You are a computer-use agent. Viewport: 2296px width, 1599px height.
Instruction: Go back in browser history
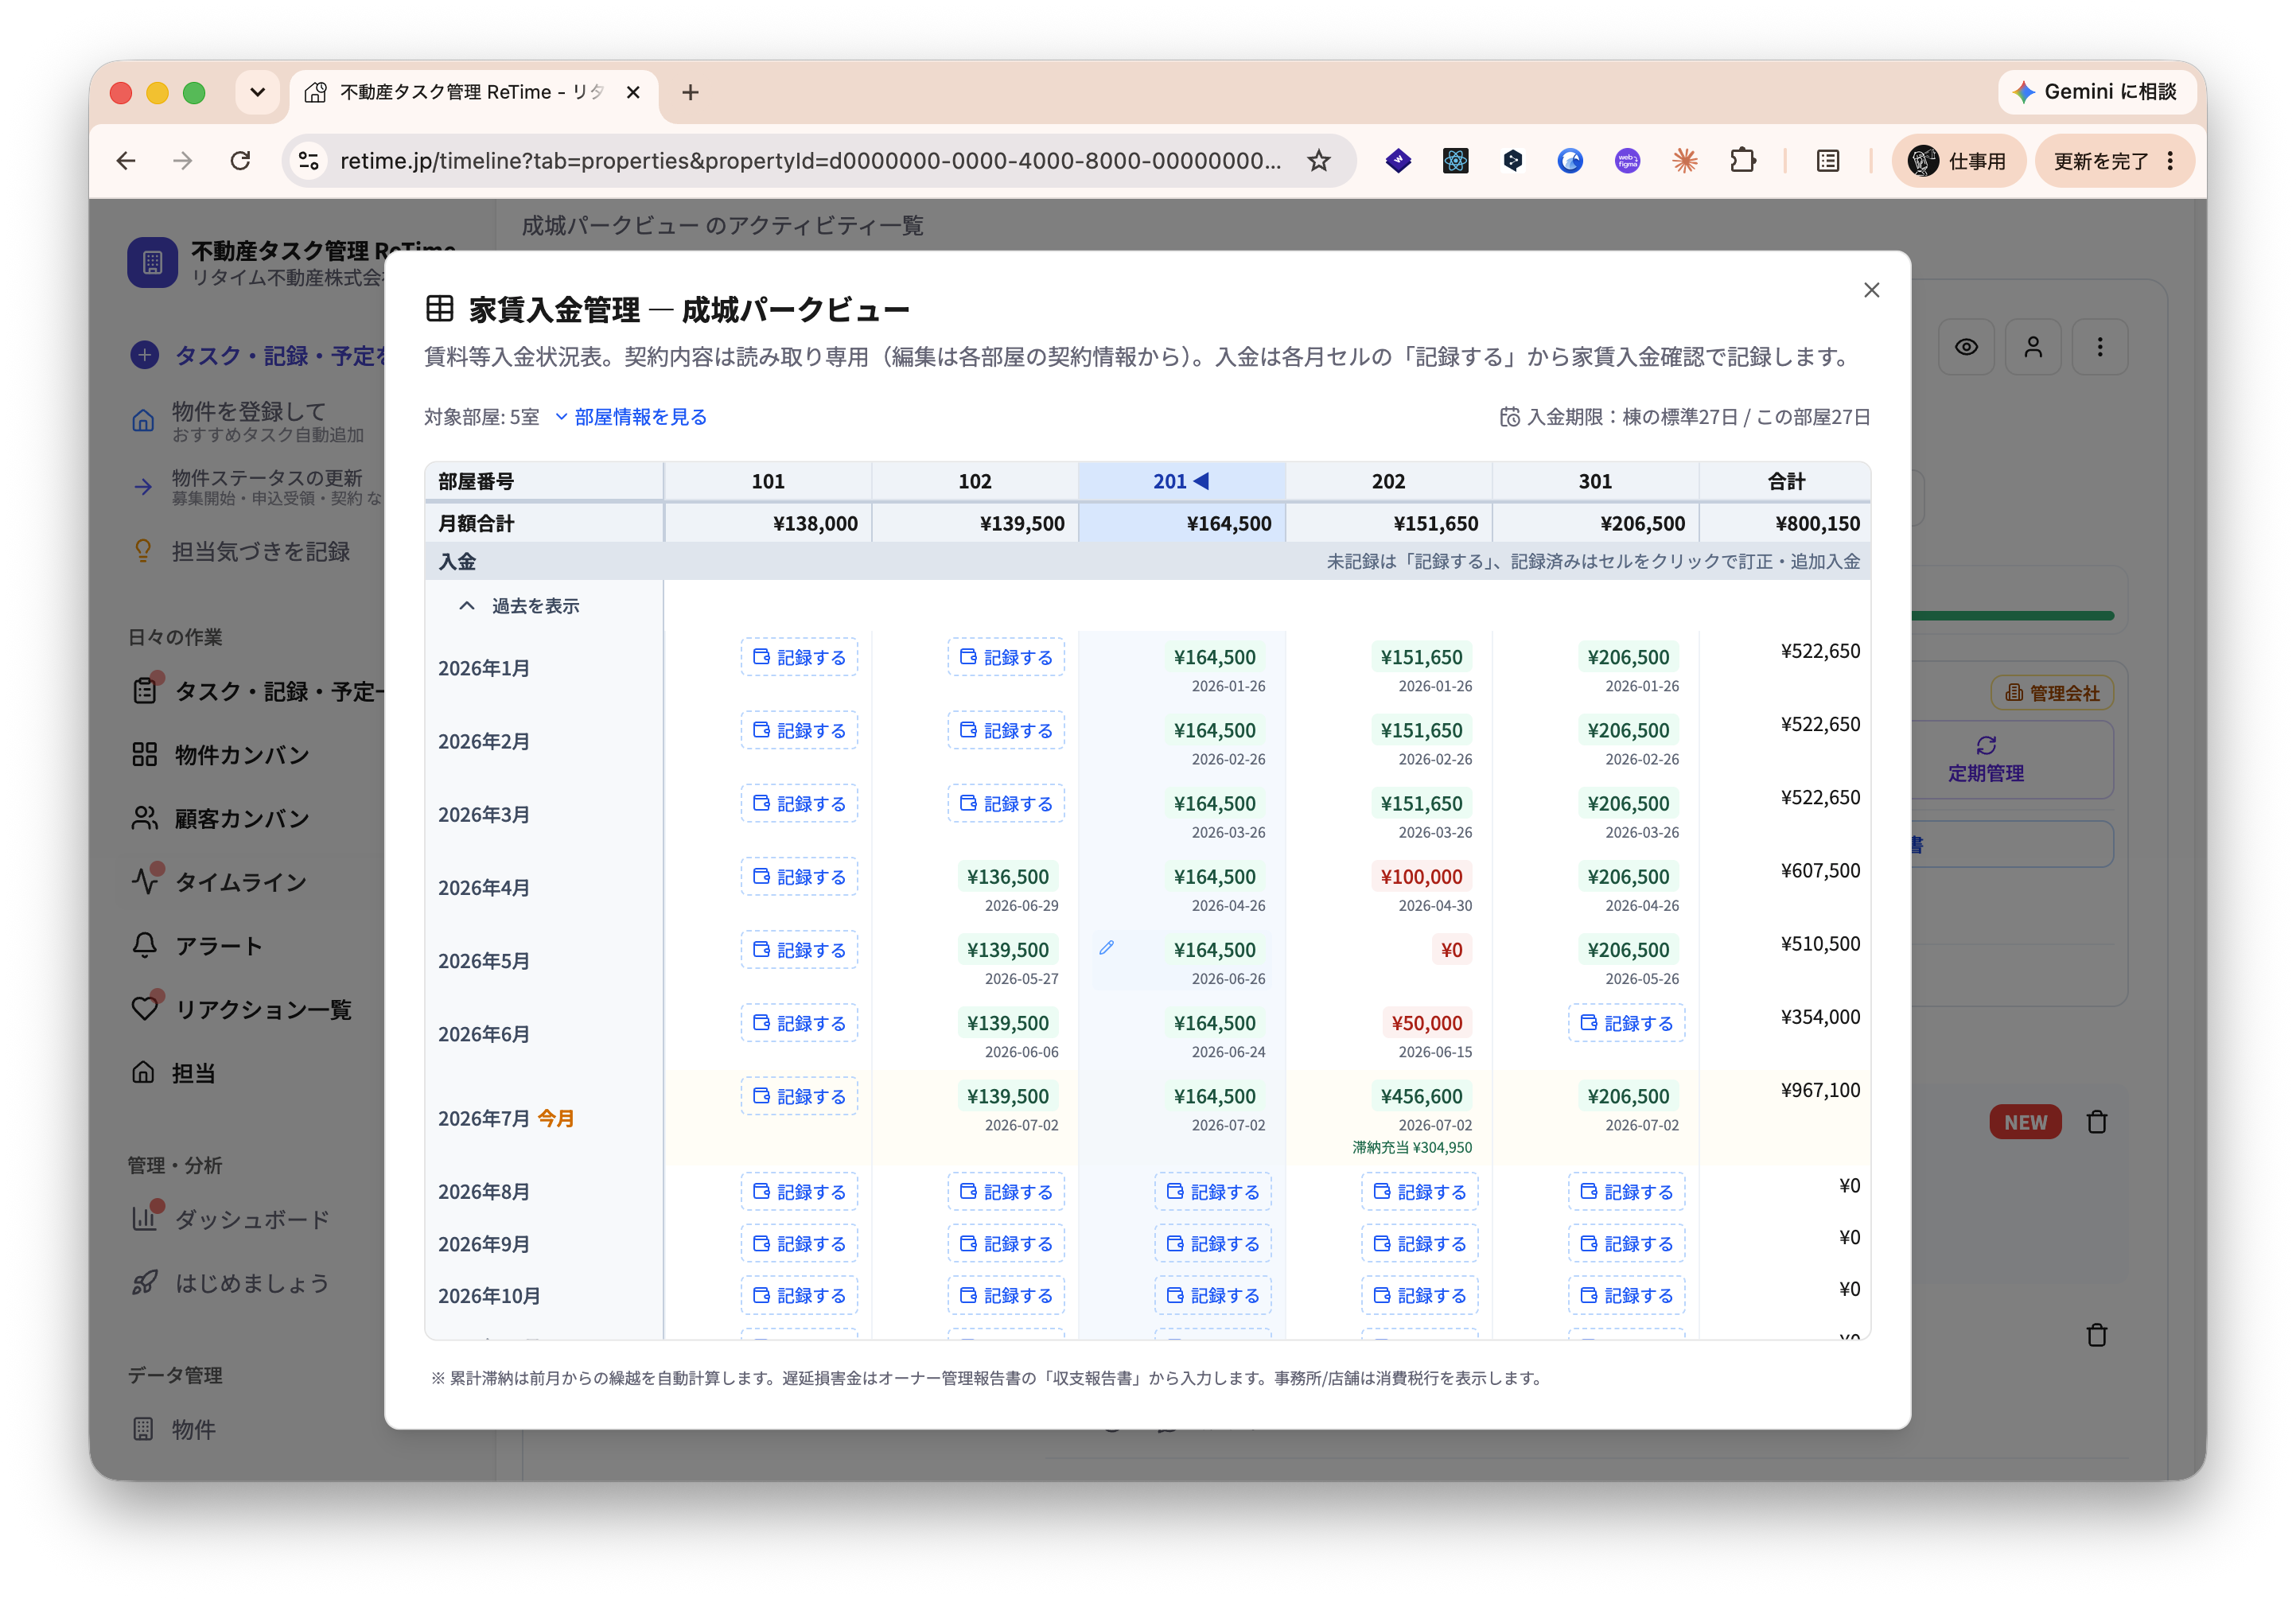click(126, 161)
